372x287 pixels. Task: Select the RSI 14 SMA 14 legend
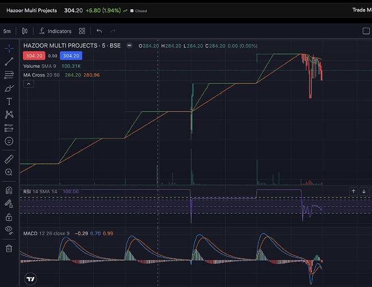pyautogui.click(x=40, y=192)
